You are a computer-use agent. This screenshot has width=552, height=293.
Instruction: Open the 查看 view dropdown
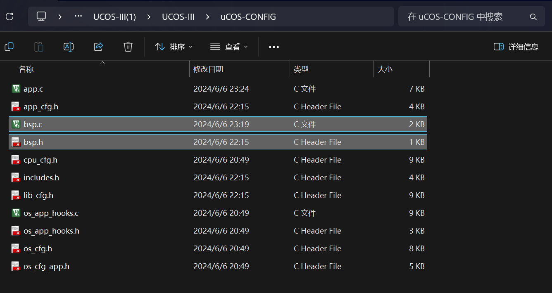point(229,47)
